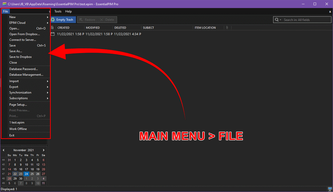Screen dimensions: 333x192
Task: Click the attachment paperclip column header
Action: [x=227, y=27]
